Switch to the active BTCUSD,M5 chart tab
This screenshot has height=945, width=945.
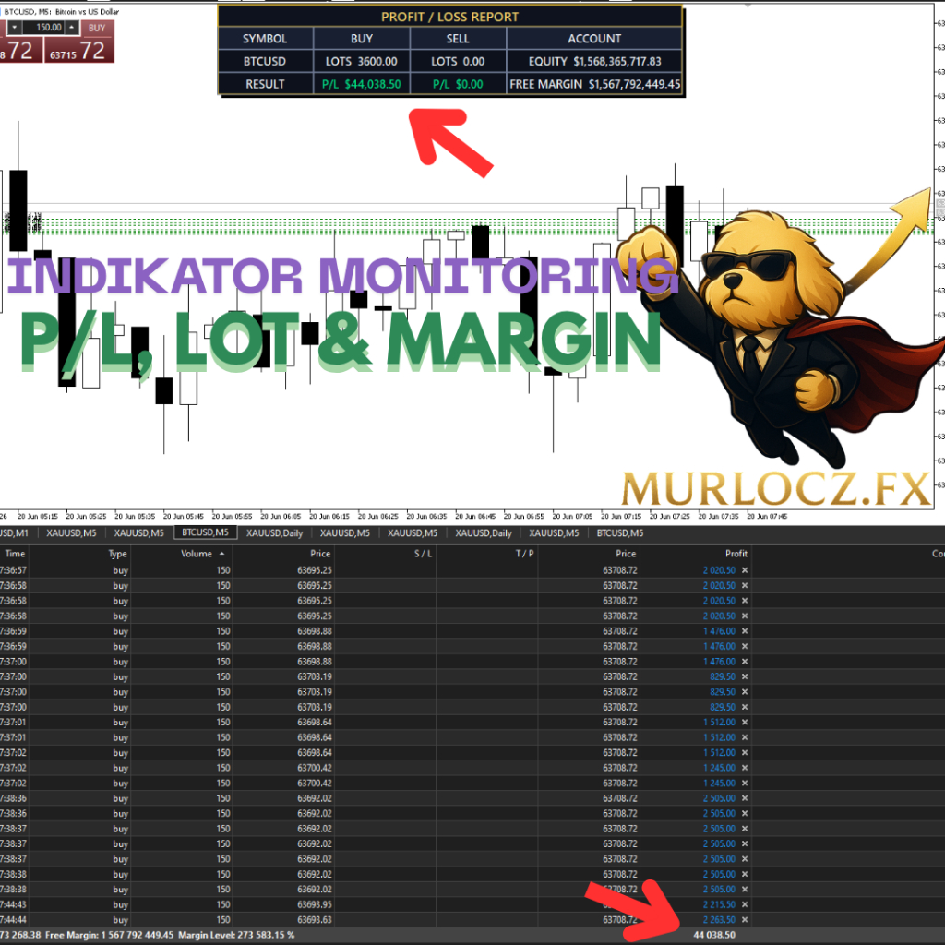(205, 532)
